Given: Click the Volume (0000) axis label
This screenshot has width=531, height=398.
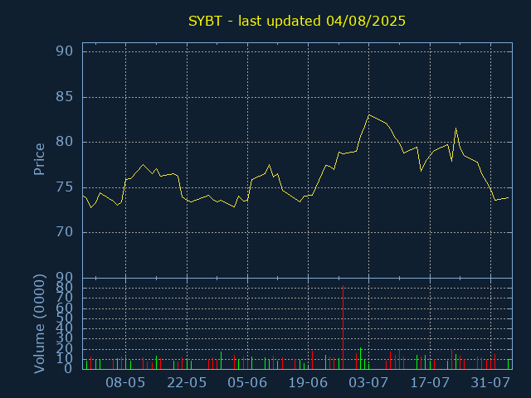Looking at the screenshot, I should pos(39,324).
